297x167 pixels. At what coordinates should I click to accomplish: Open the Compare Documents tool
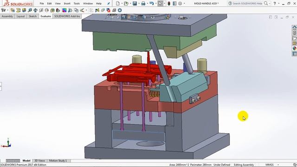pyautogui.click(x=76, y=10)
